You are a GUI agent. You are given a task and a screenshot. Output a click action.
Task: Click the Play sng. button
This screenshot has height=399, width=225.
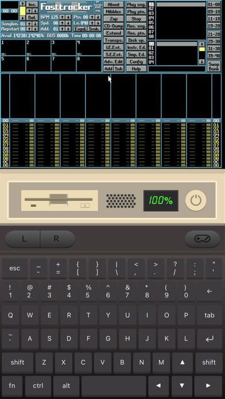tap(137, 5)
